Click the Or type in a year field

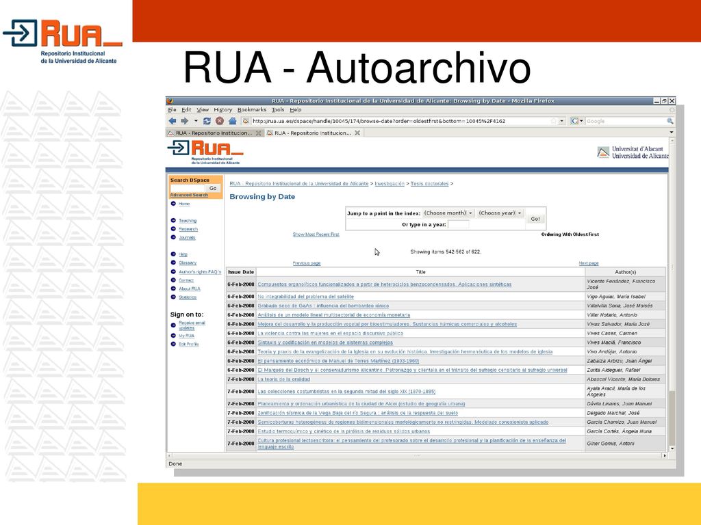pyautogui.click(x=458, y=224)
